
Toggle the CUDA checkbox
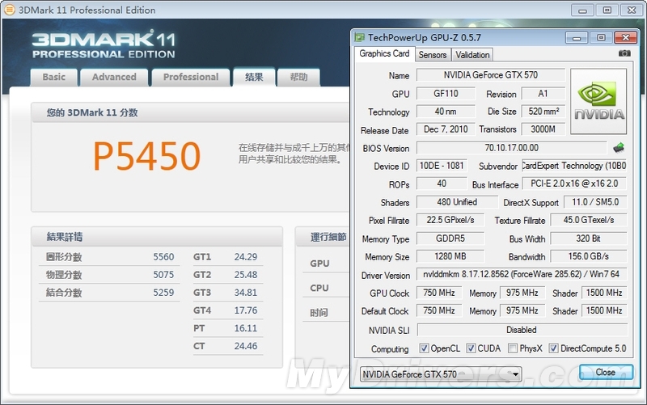tap(471, 348)
